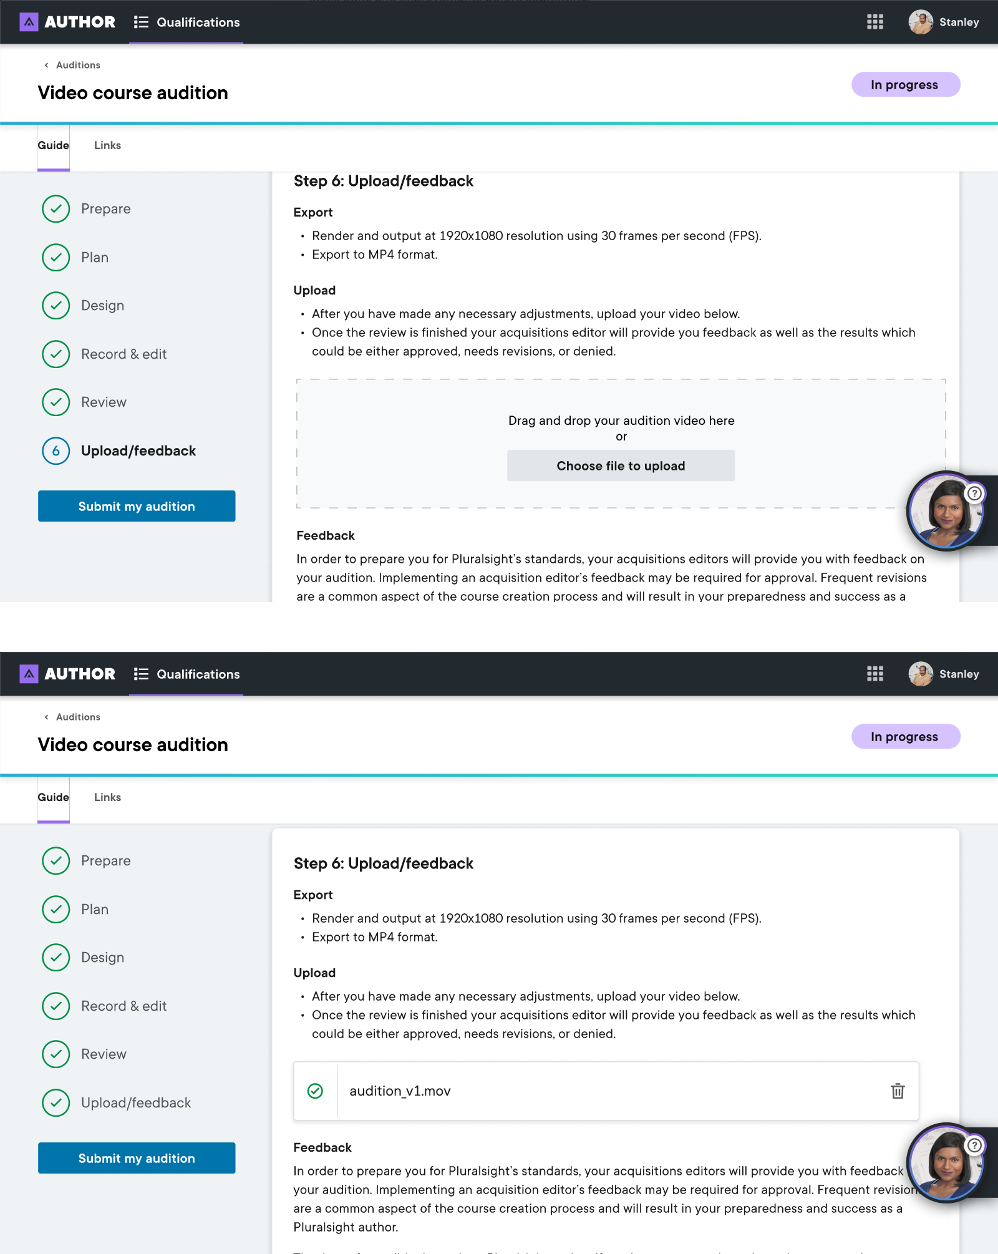Delete uploaded audition_v1.mov with the trash icon
The width and height of the screenshot is (998, 1254).
click(x=898, y=1091)
